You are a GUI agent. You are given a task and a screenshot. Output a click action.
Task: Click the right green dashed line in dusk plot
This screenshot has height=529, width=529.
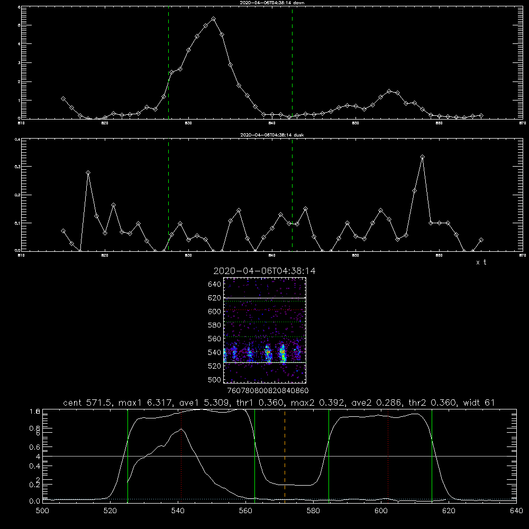pos(292,195)
